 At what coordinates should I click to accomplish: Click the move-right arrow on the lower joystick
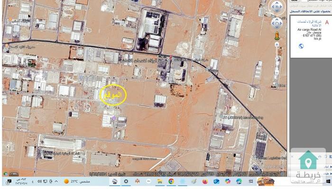(x=280, y=23)
